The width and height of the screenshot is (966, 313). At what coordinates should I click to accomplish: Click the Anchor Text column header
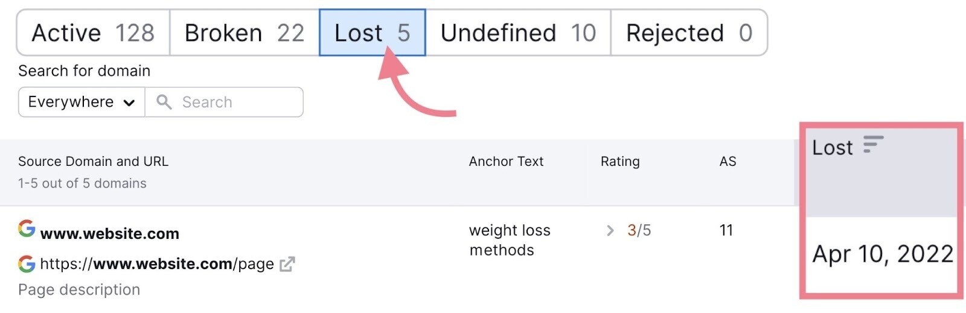pyautogui.click(x=506, y=161)
